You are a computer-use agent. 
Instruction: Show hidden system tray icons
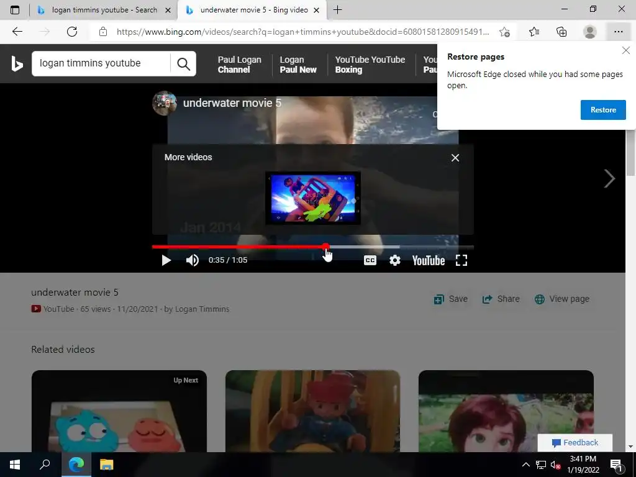525,465
